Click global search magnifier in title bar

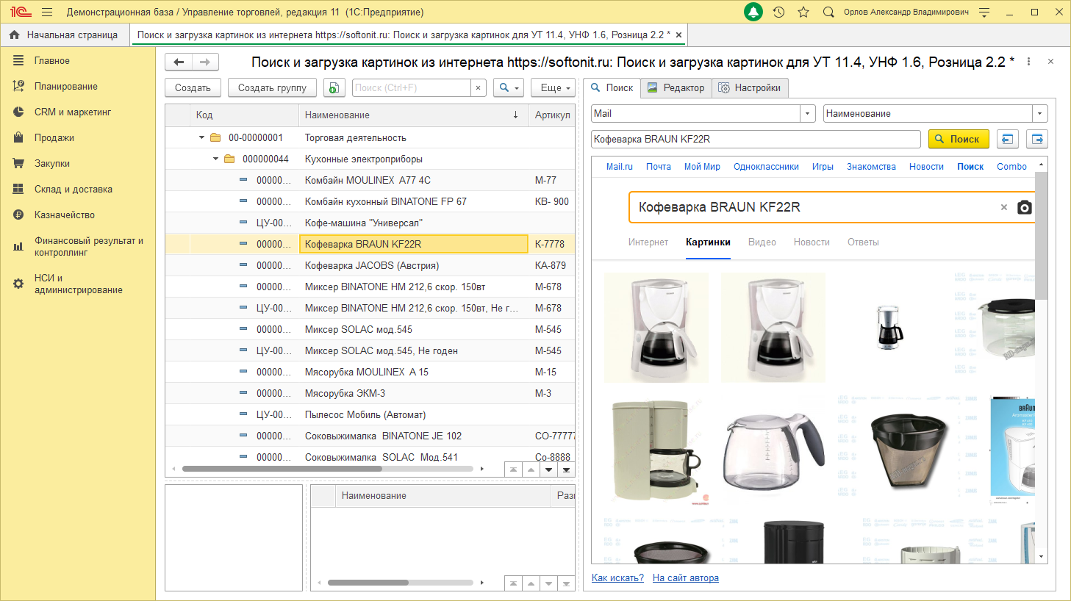[828, 12]
